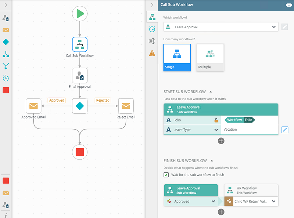Click the Reject Email step node
The image size is (294, 218).
click(x=126, y=106)
